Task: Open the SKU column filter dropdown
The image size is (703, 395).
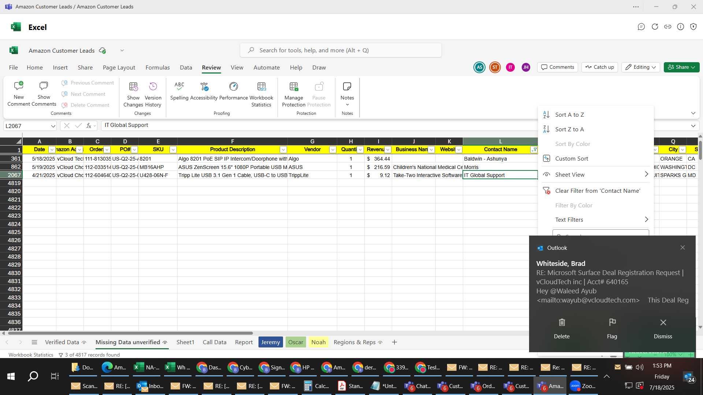Action: [x=173, y=150]
